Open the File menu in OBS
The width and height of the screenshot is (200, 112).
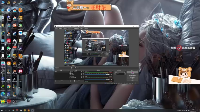tap(56, 28)
